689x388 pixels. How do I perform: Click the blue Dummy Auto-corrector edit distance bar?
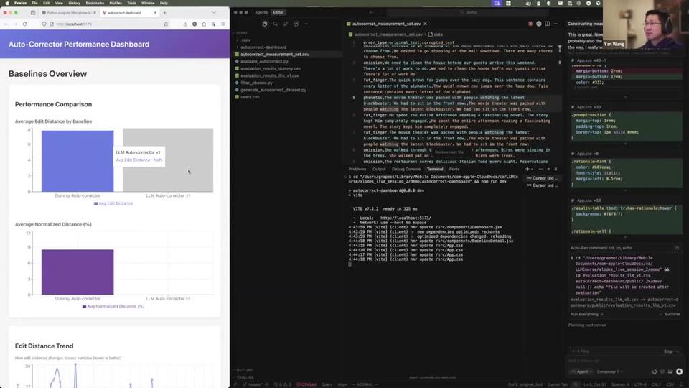pyautogui.click(x=78, y=161)
